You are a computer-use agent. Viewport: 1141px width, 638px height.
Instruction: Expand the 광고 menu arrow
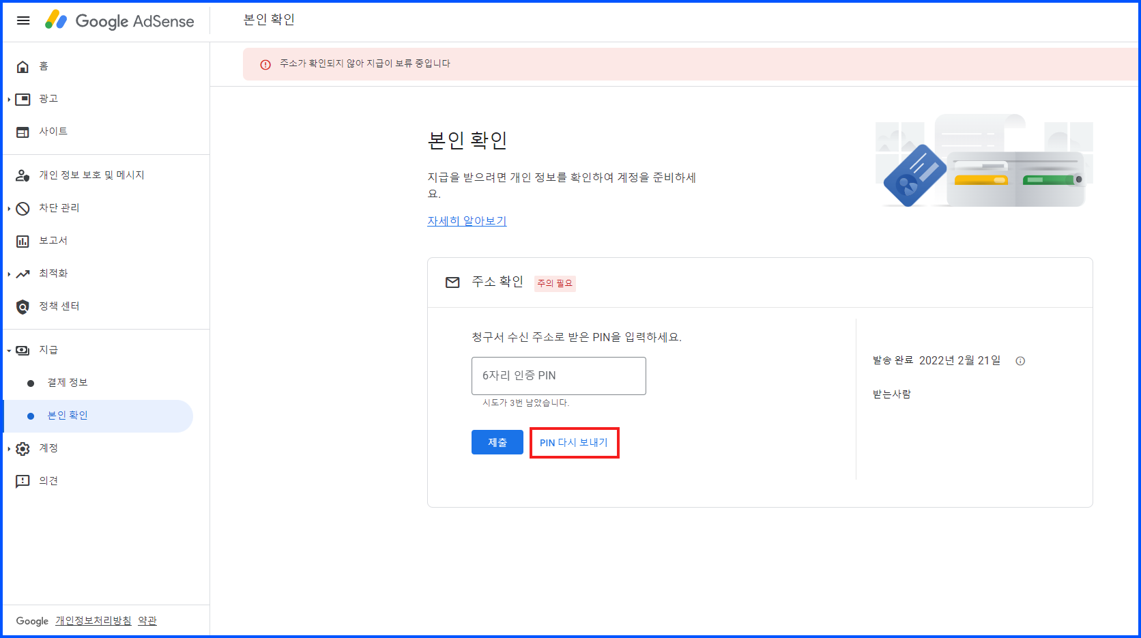pos(9,100)
